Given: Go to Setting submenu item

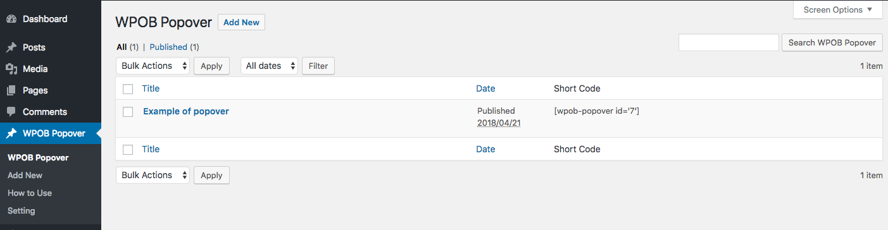Looking at the screenshot, I should (x=22, y=210).
